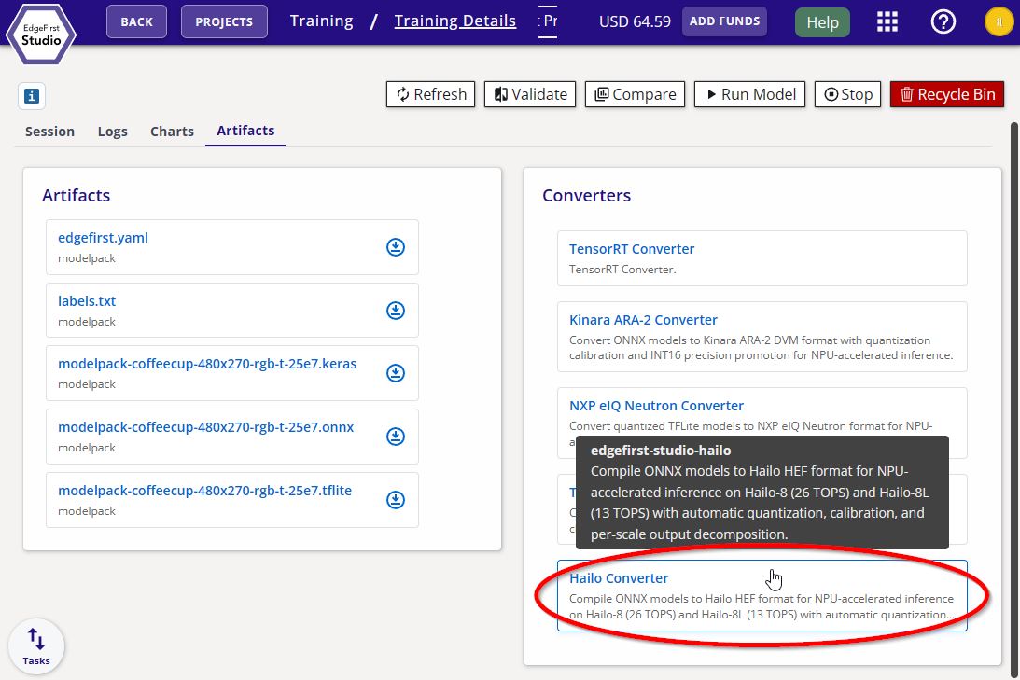Click the Stop button

pos(847,94)
